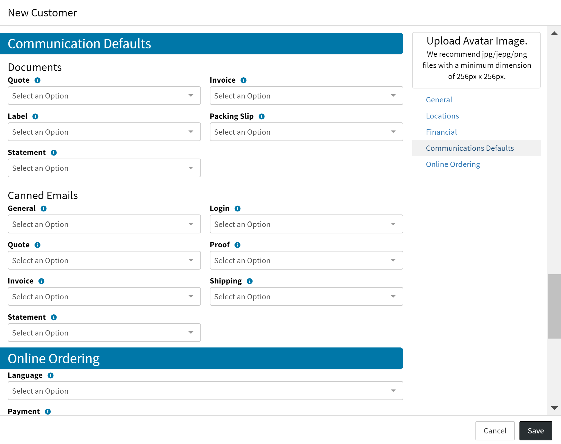Expand the Shipping canned email dropdown
This screenshot has height=444, width=561.
[x=306, y=297]
